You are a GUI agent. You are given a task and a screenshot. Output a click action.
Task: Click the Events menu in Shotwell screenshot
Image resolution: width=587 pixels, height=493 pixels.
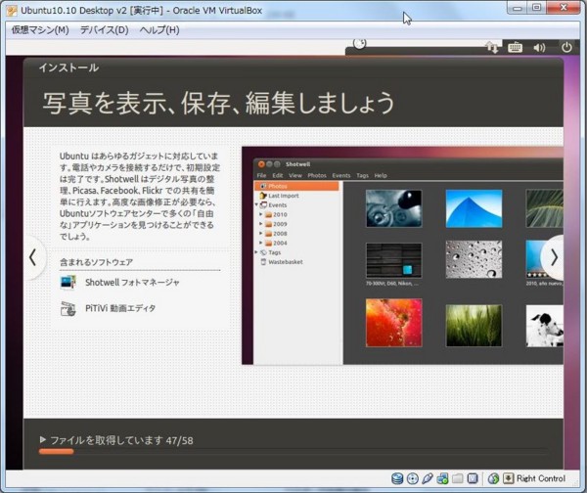[x=341, y=175]
